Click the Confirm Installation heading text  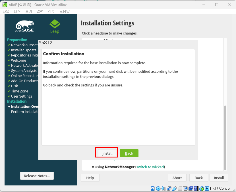pos(63,54)
